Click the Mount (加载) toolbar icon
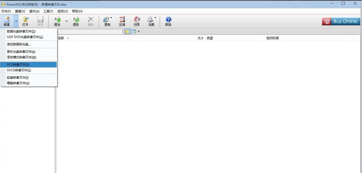This screenshot has height=173, width=362. point(152,21)
